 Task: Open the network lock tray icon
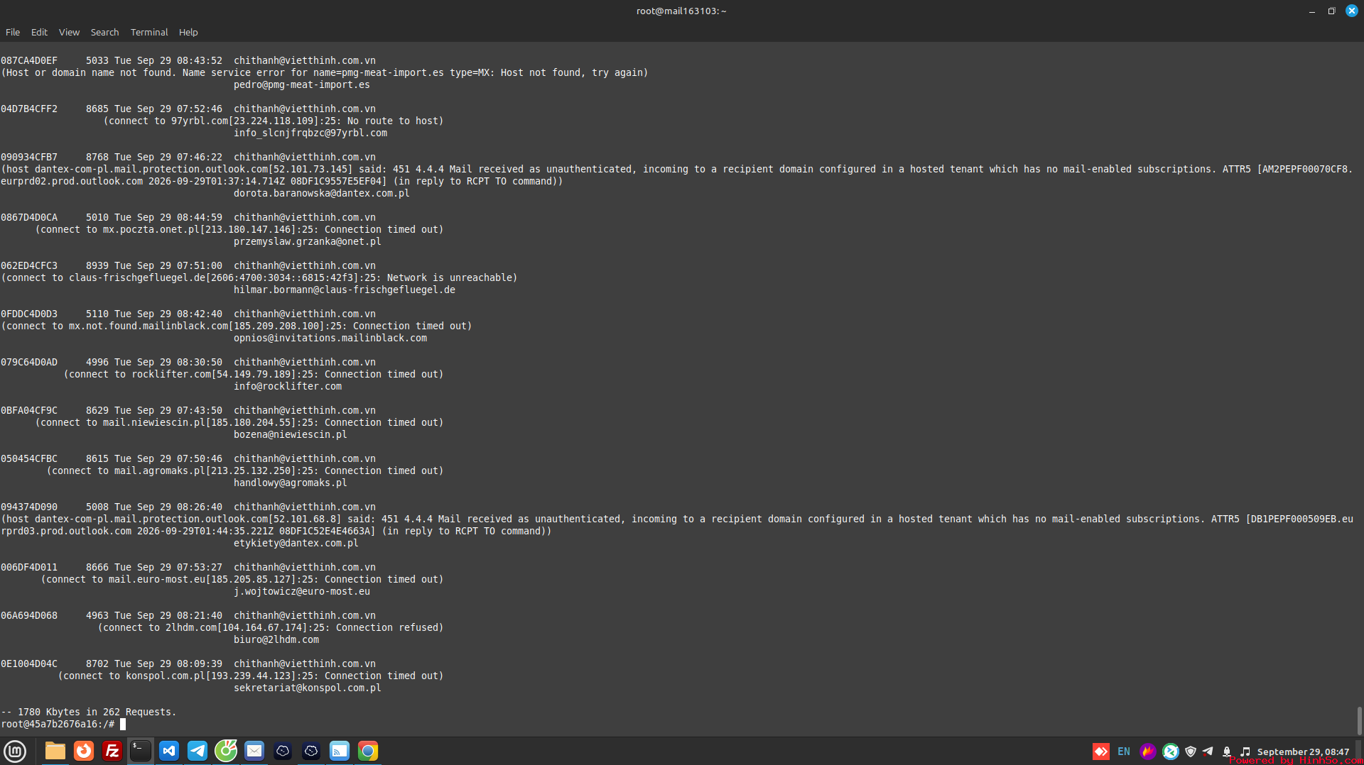tap(1227, 752)
